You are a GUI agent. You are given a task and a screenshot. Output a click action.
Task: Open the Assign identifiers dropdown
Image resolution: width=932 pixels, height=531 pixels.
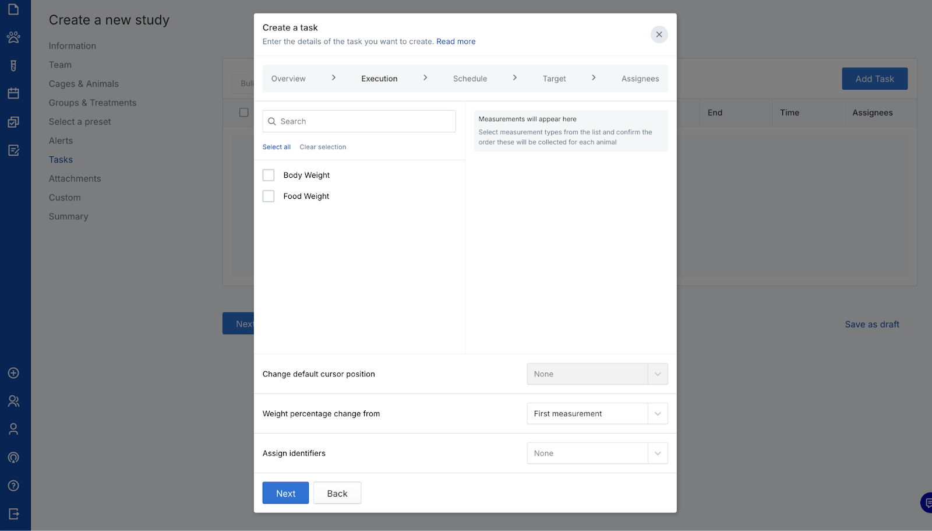(597, 453)
